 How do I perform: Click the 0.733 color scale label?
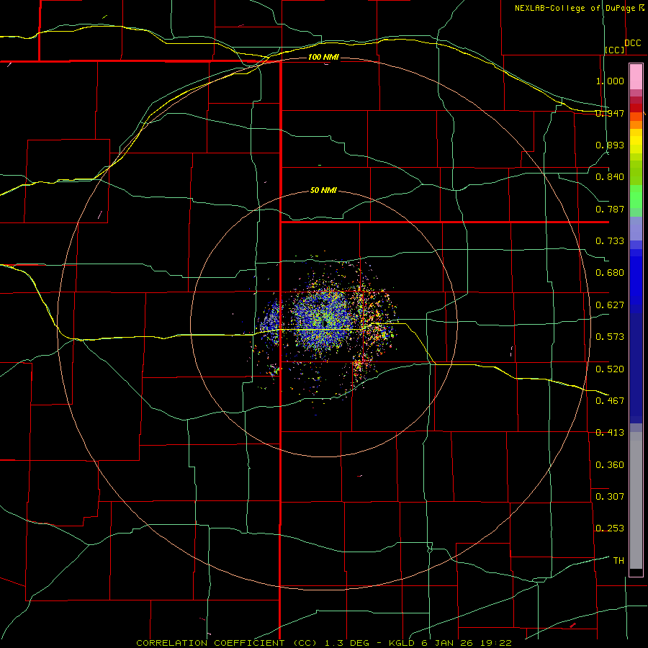click(610, 241)
